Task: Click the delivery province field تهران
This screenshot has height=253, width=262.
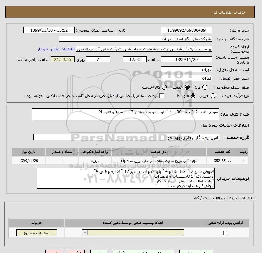Action: point(186,70)
